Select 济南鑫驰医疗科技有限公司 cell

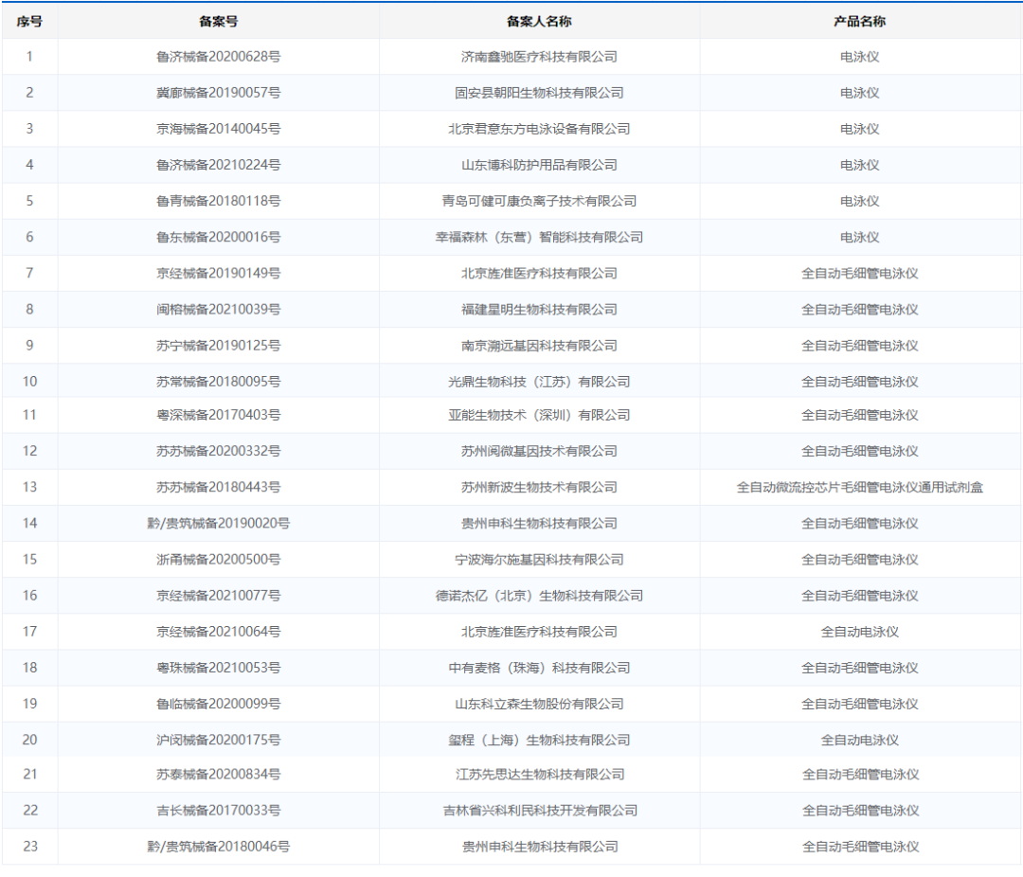[x=539, y=57]
